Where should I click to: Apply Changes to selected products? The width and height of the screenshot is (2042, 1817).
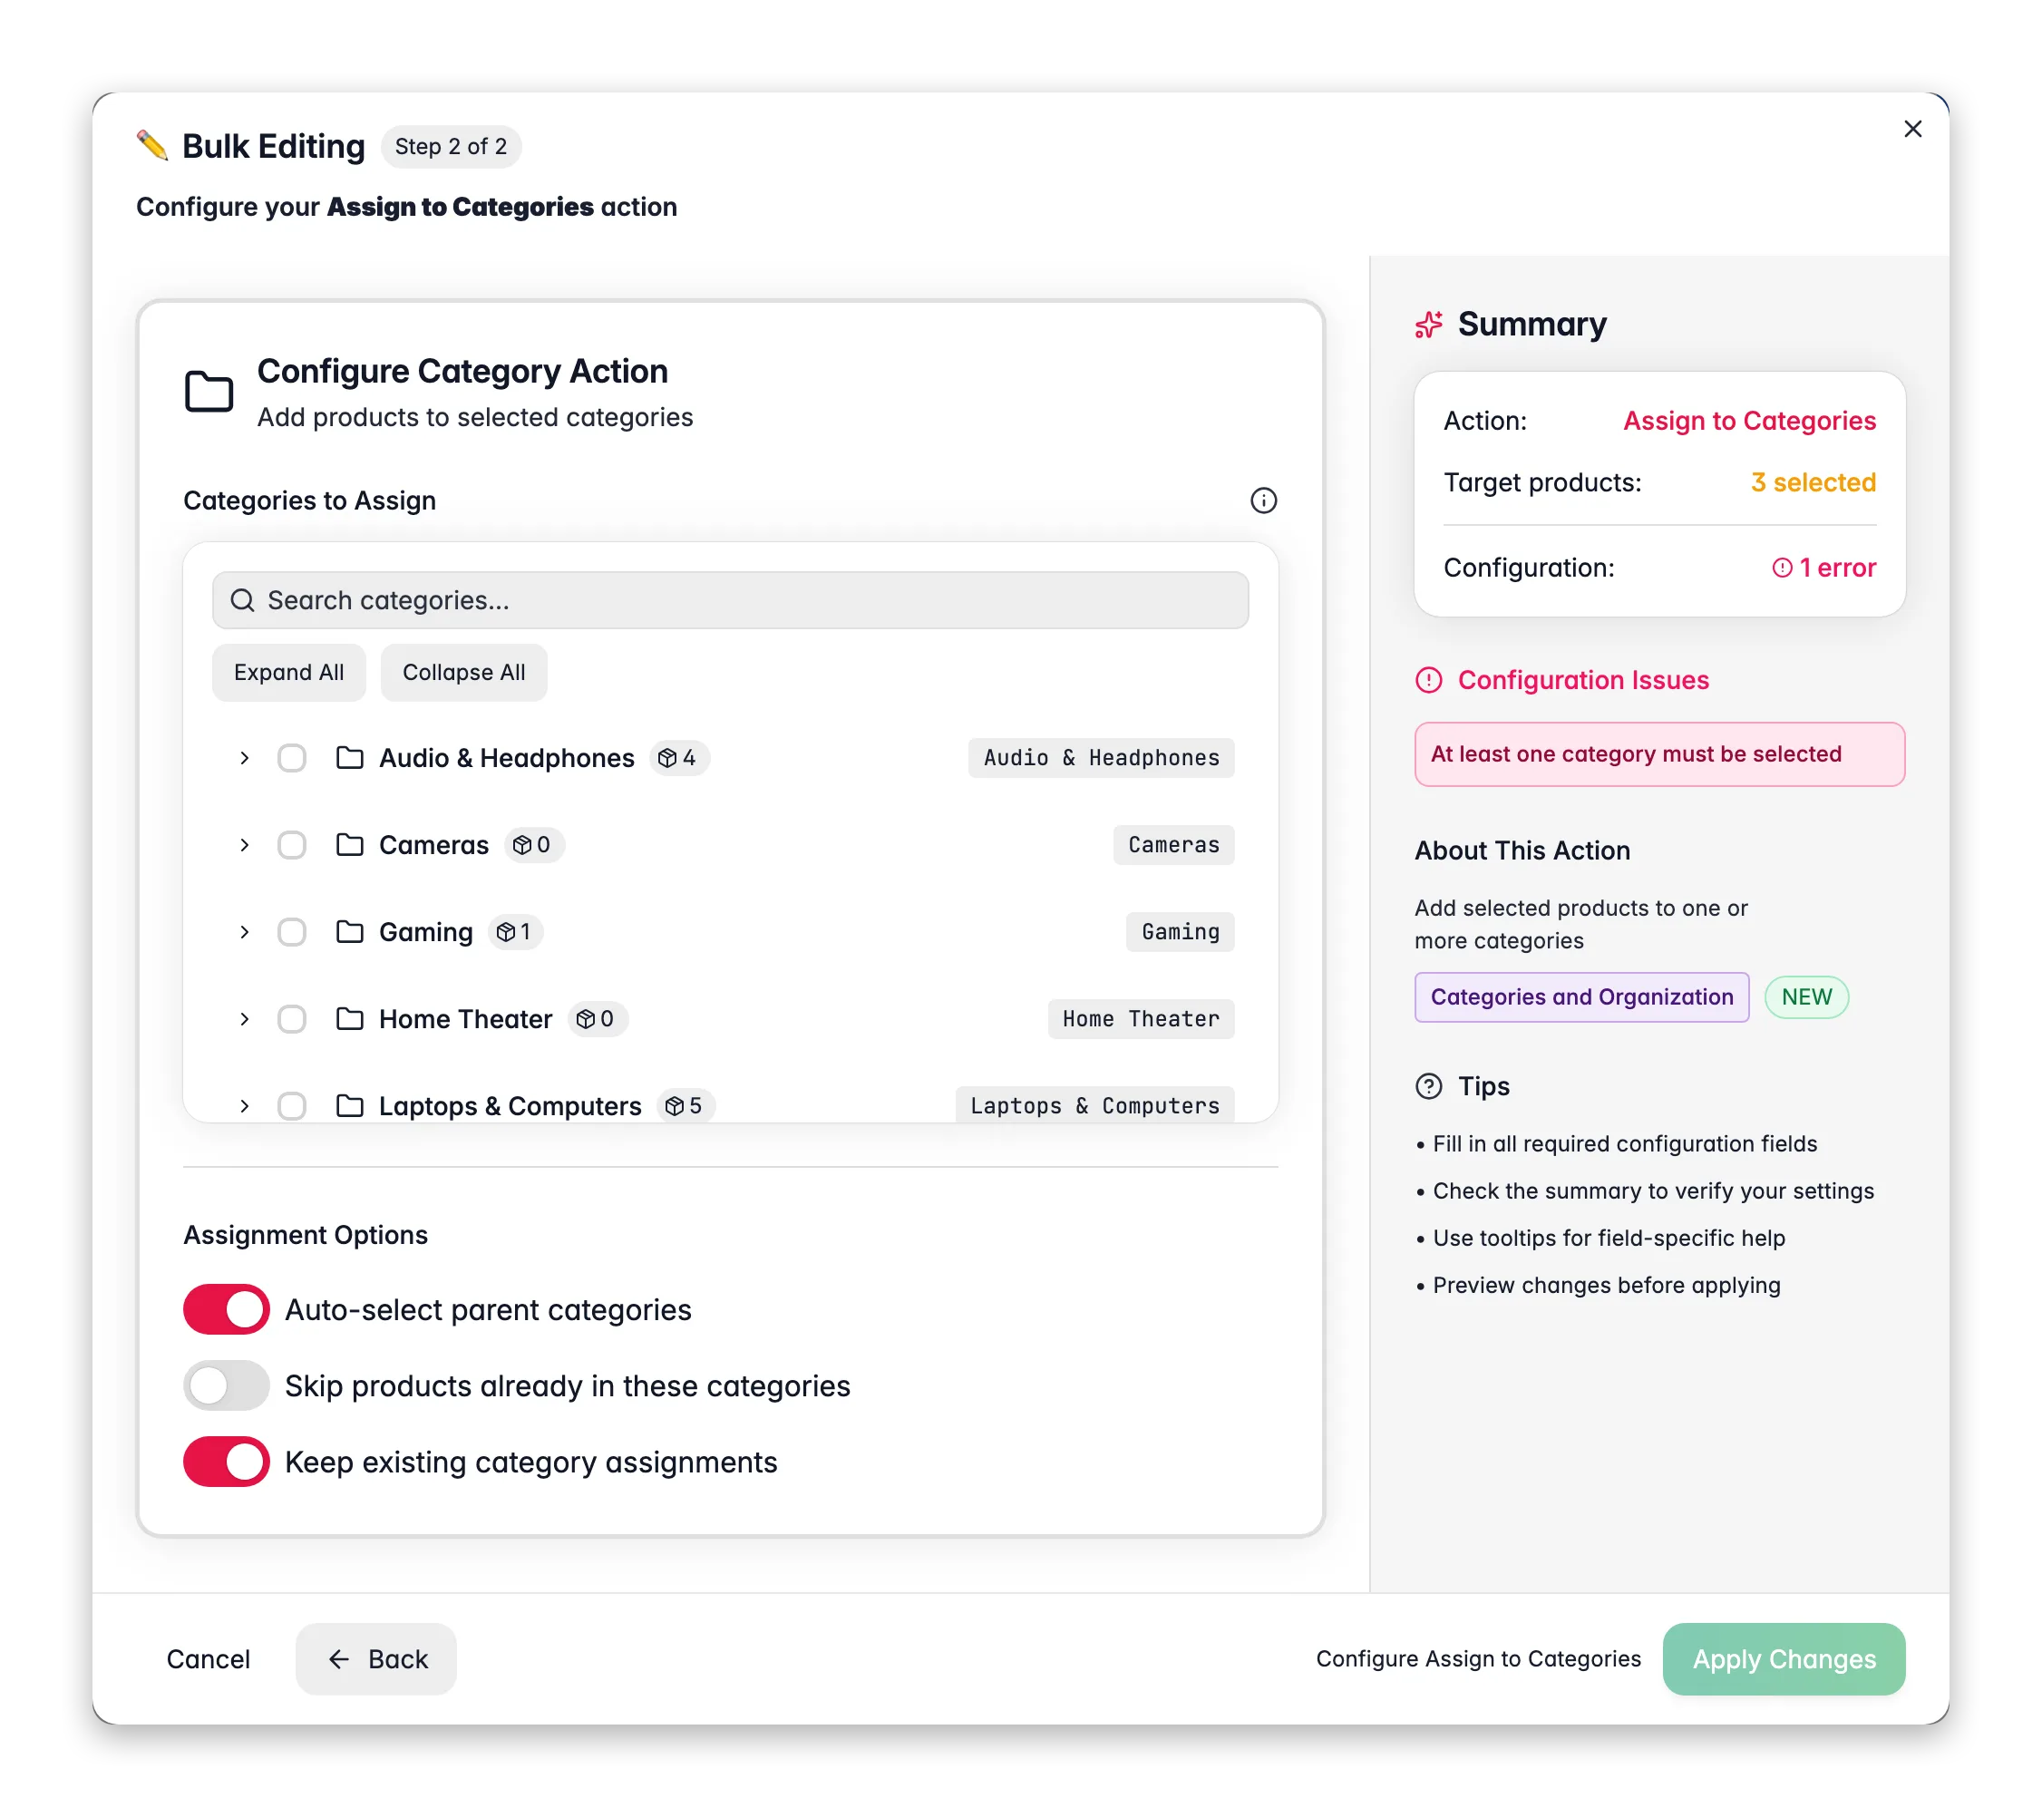click(x=1784, y=1659)
